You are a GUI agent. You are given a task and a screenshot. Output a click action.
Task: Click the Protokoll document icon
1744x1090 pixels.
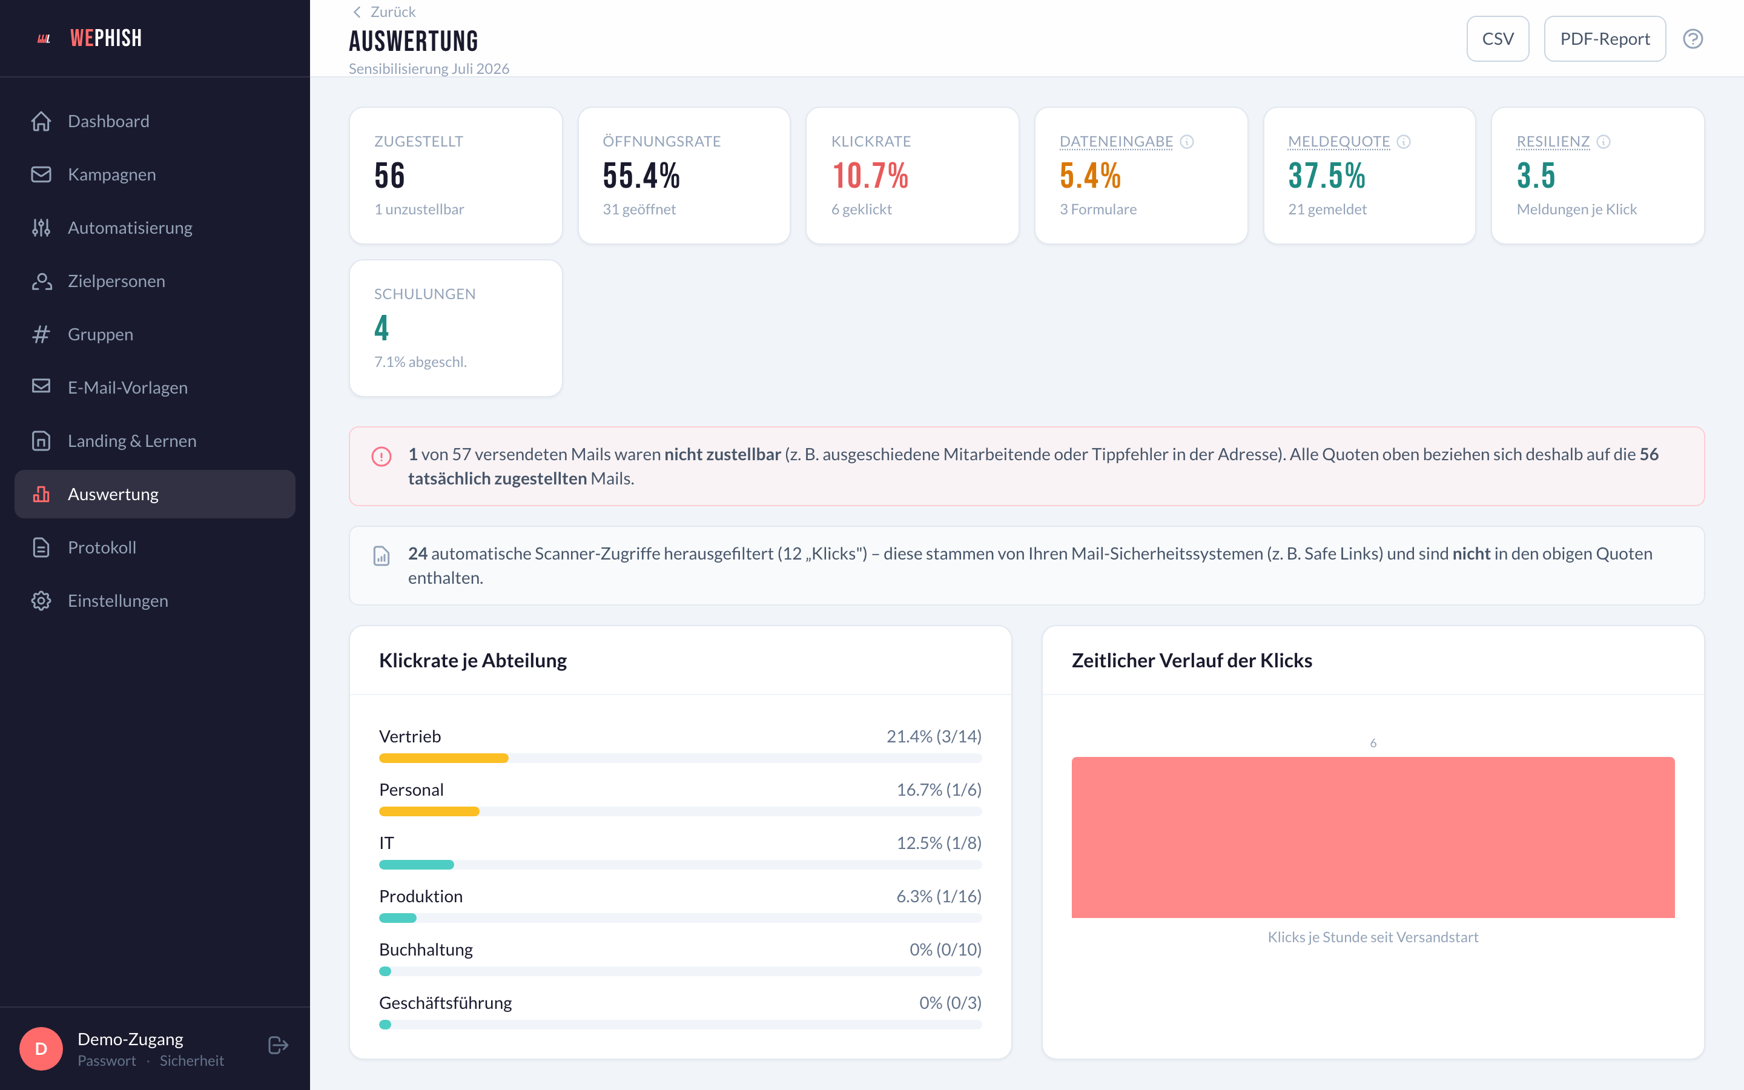click(x=41, y=547)
